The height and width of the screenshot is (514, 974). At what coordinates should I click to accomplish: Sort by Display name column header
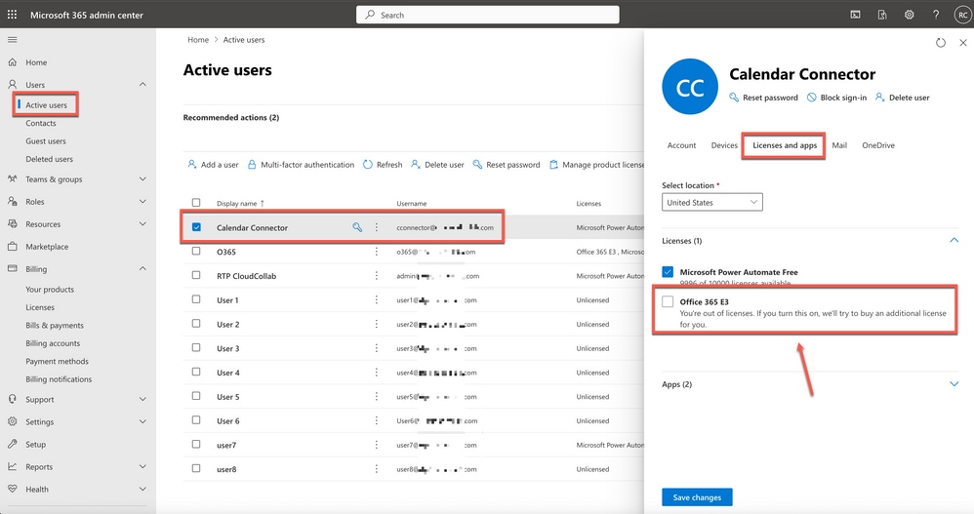(240, 203)
